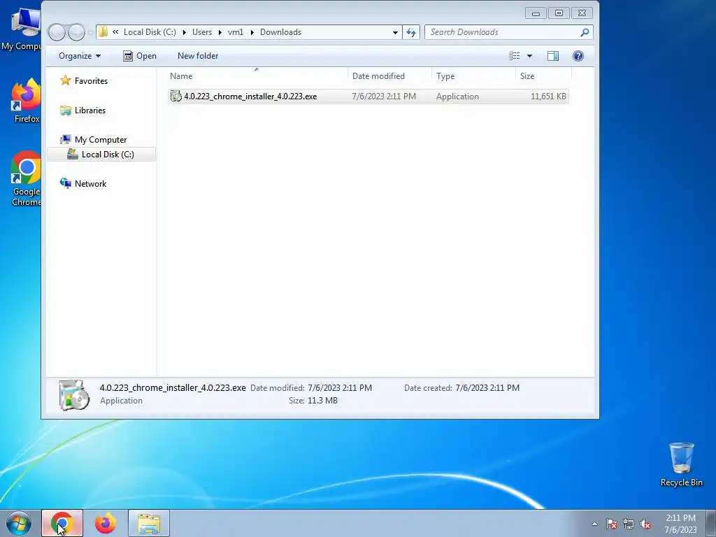The height and width of the screenshot is (537, 716).
Task: Click the Size 11.3 MB value in details pane
Action: tap(322, 401)
